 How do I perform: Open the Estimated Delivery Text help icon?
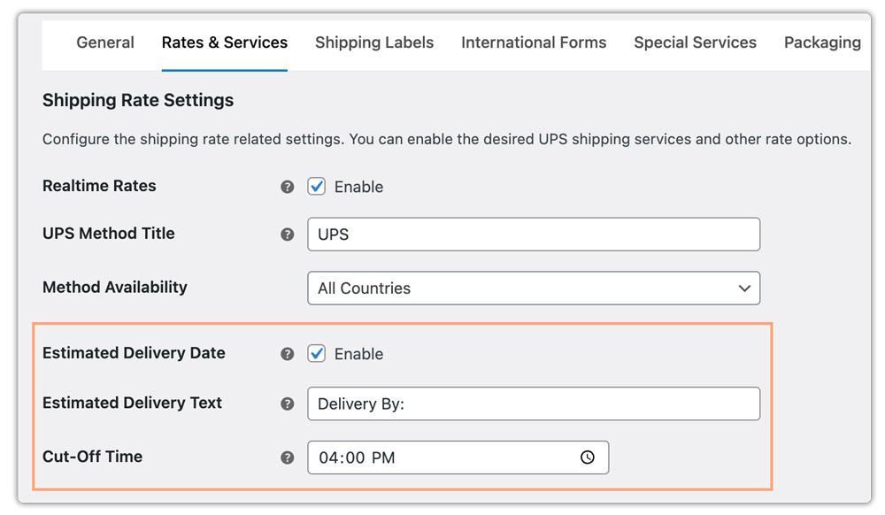pos(287,404)
